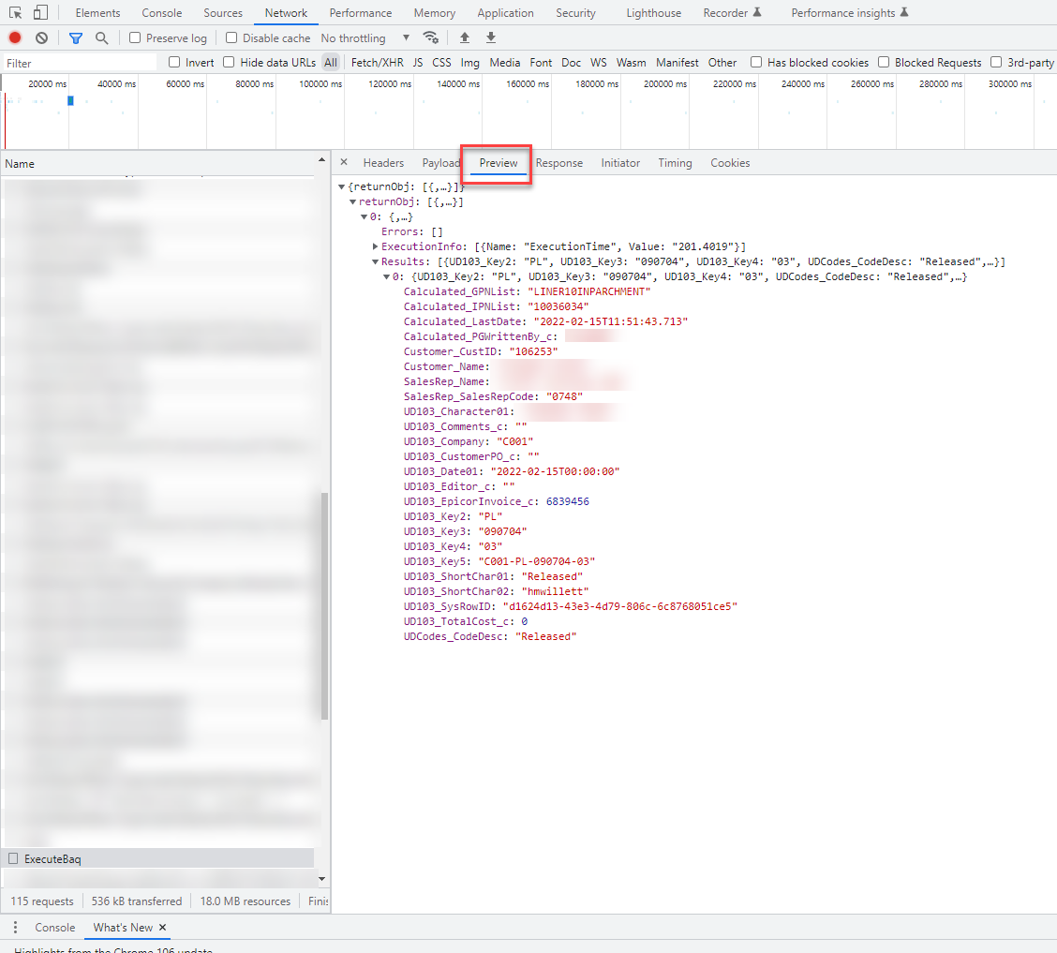Click the export HAR download arrow
The image size is (1057, 953).
click(491, 37)
